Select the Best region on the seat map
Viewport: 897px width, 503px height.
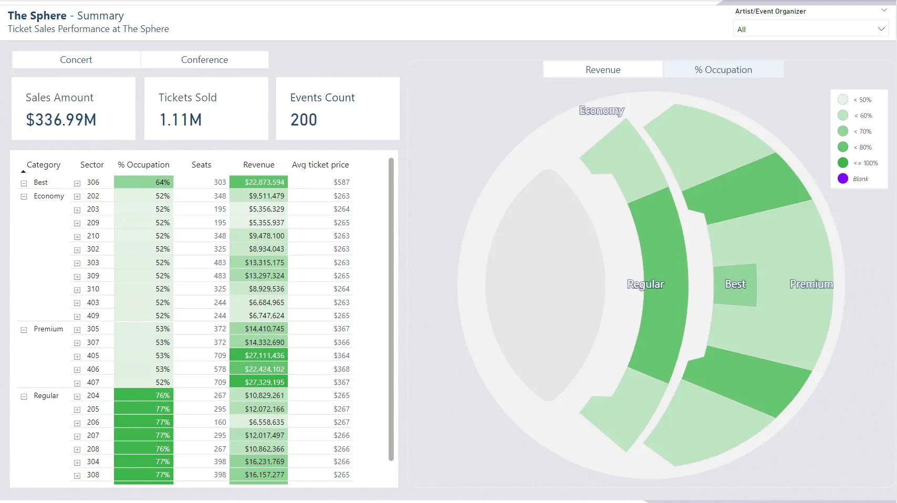pos(735,284)
